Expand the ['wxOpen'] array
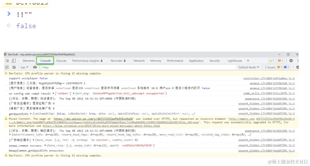The image size is (310, 166). [53, 94]
